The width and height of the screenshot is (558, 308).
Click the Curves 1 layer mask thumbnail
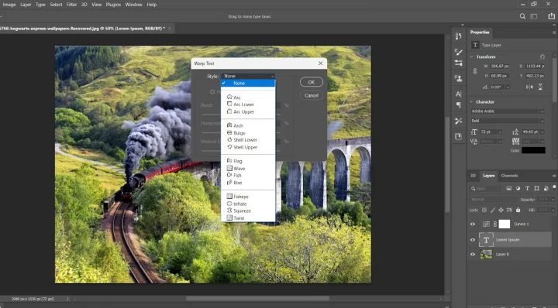[x=505, y=224]
